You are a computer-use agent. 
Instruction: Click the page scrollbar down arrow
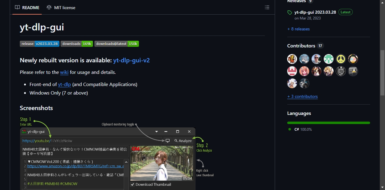click(383, 187)
